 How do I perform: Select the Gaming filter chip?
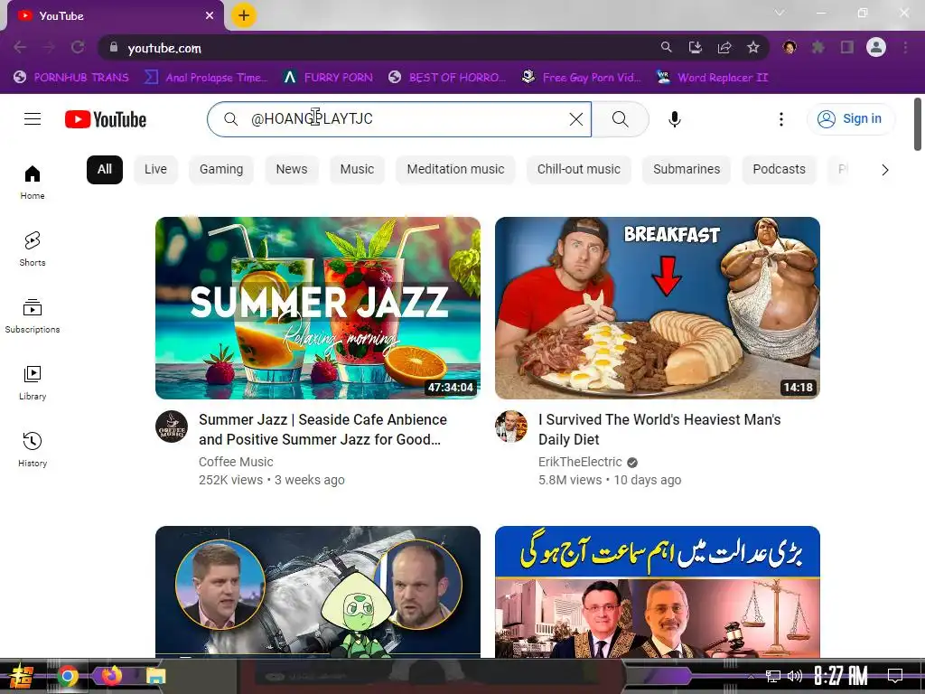[x=221, y=169]
